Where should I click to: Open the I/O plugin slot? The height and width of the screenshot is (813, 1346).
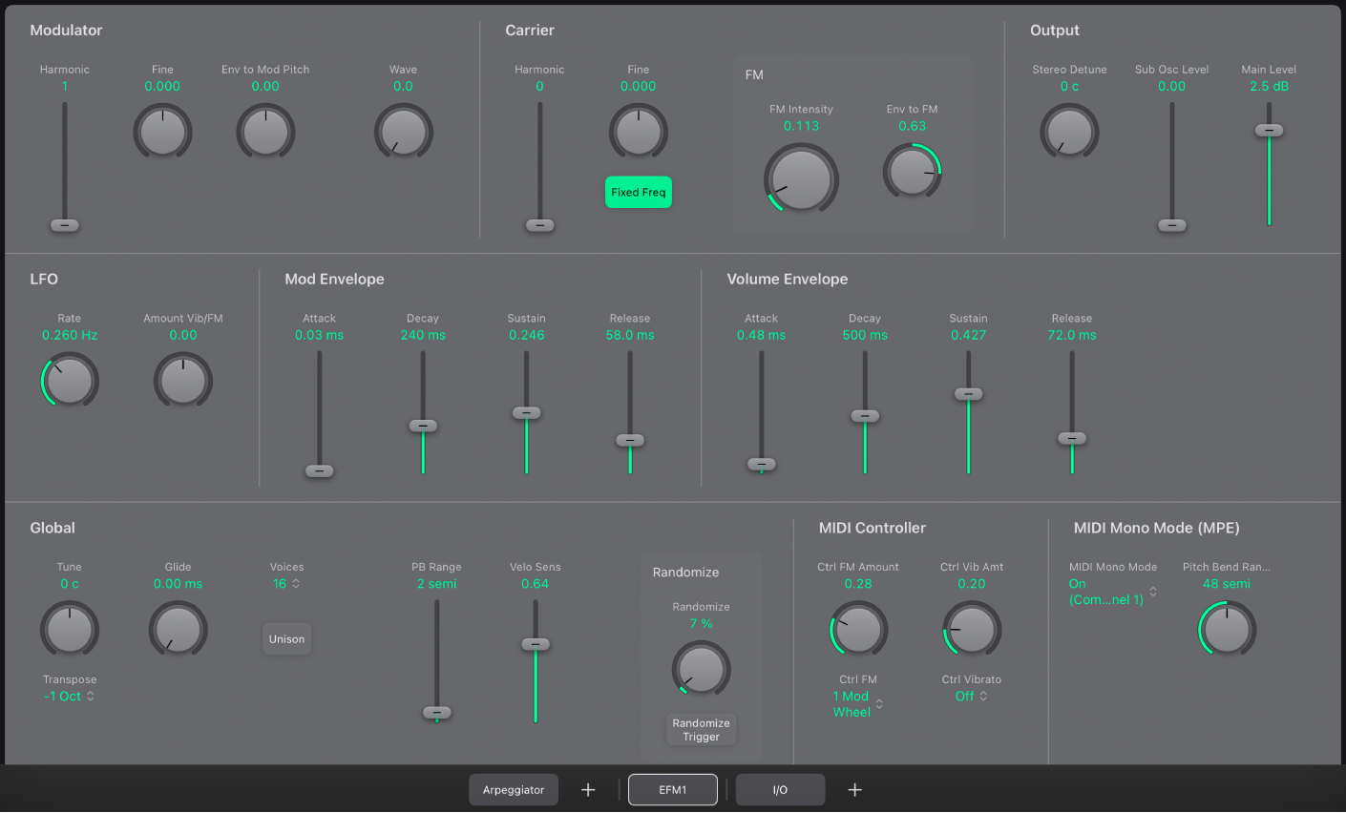tap(780, 789)
